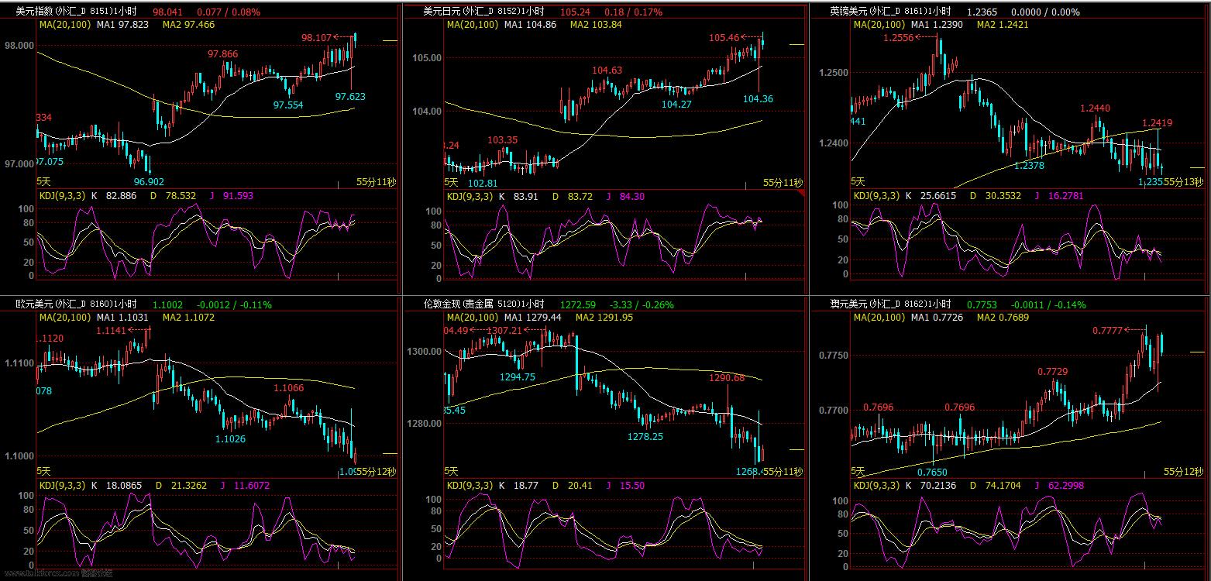Image resolution: width=1211 pixels, height=581 pixels.
Task: Click the MA2 0.7689 indicator label
Action: [x=1003, y=318]
